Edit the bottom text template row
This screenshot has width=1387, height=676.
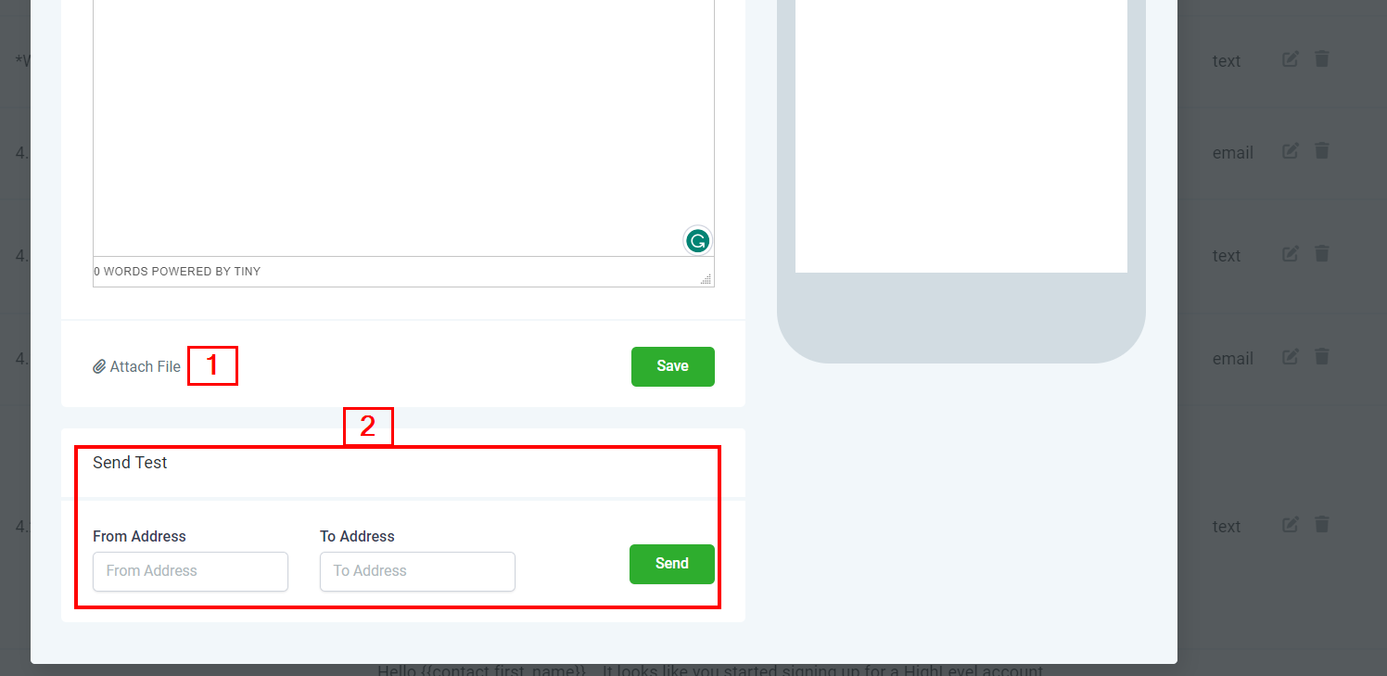tap(1291, 525)
